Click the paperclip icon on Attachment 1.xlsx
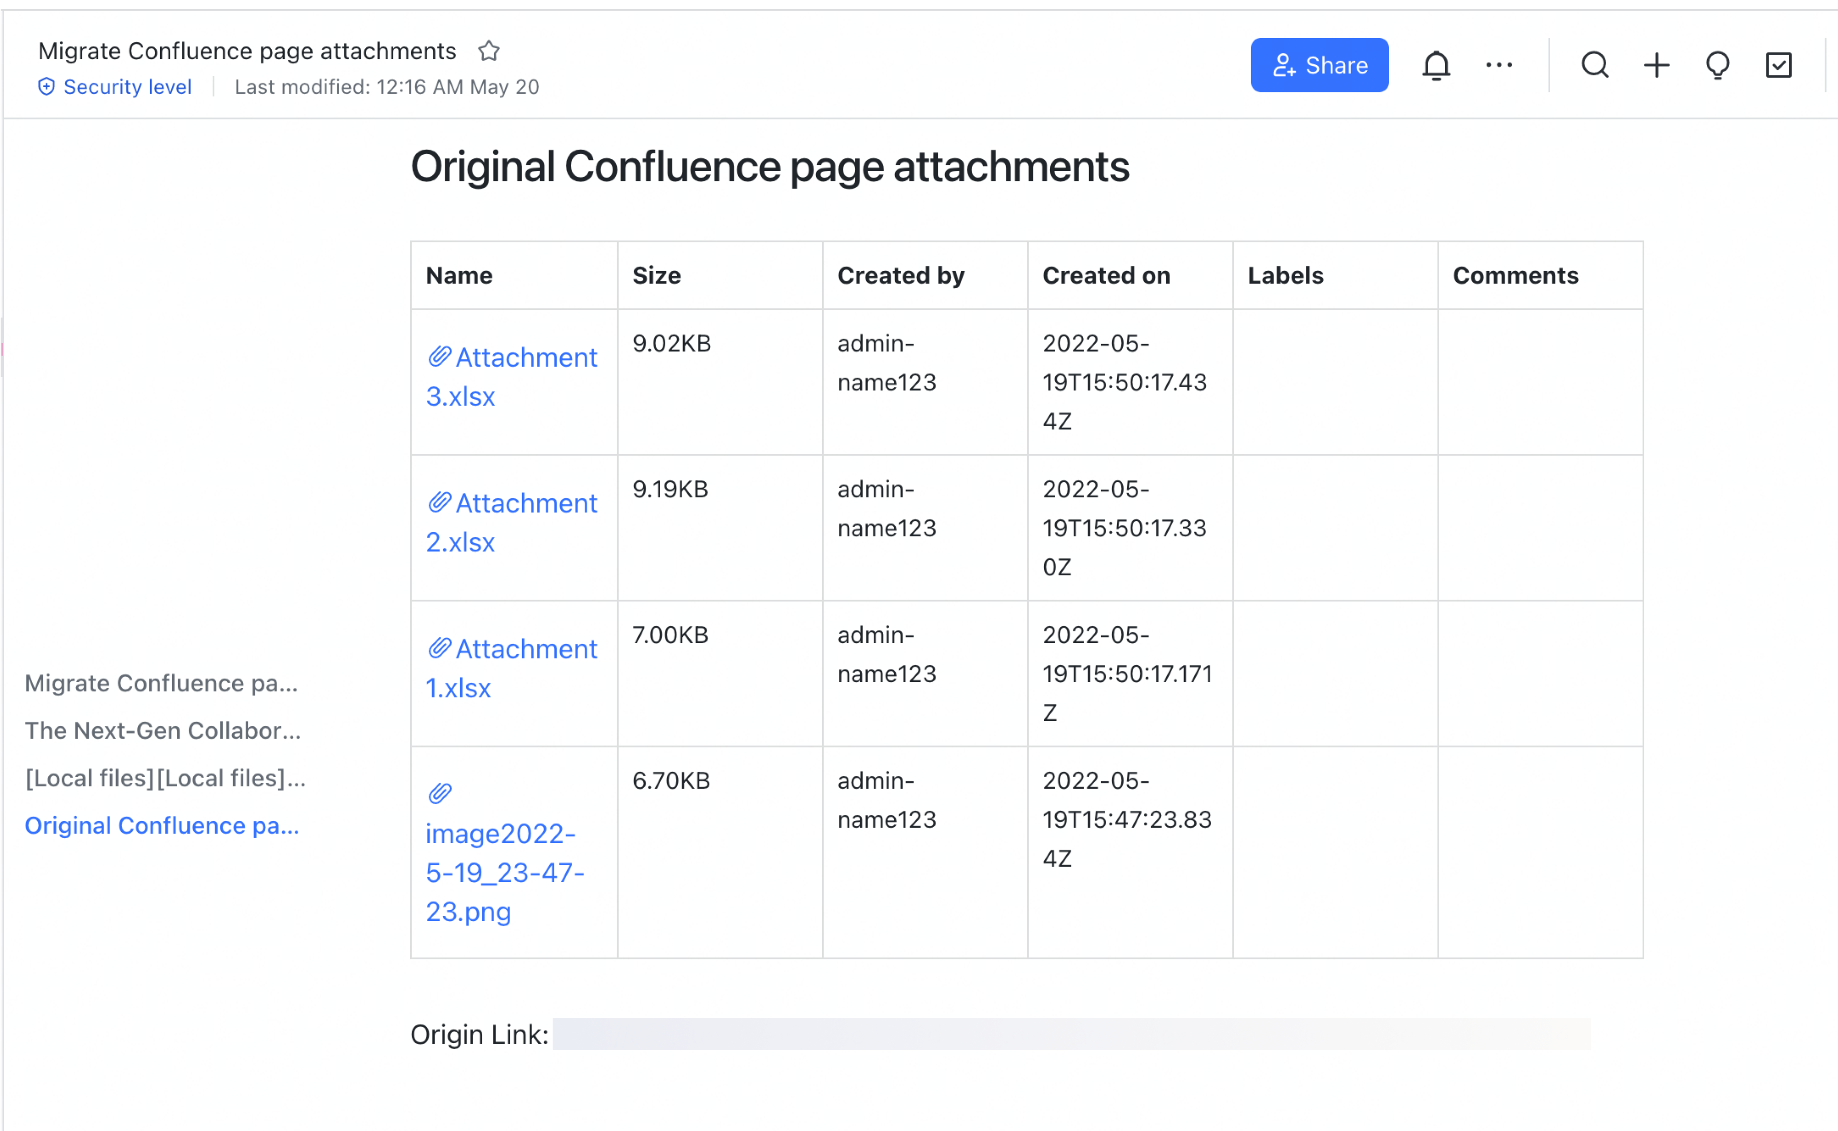The width and height of the screenshot is (1838, 1131). coord(439,647)
